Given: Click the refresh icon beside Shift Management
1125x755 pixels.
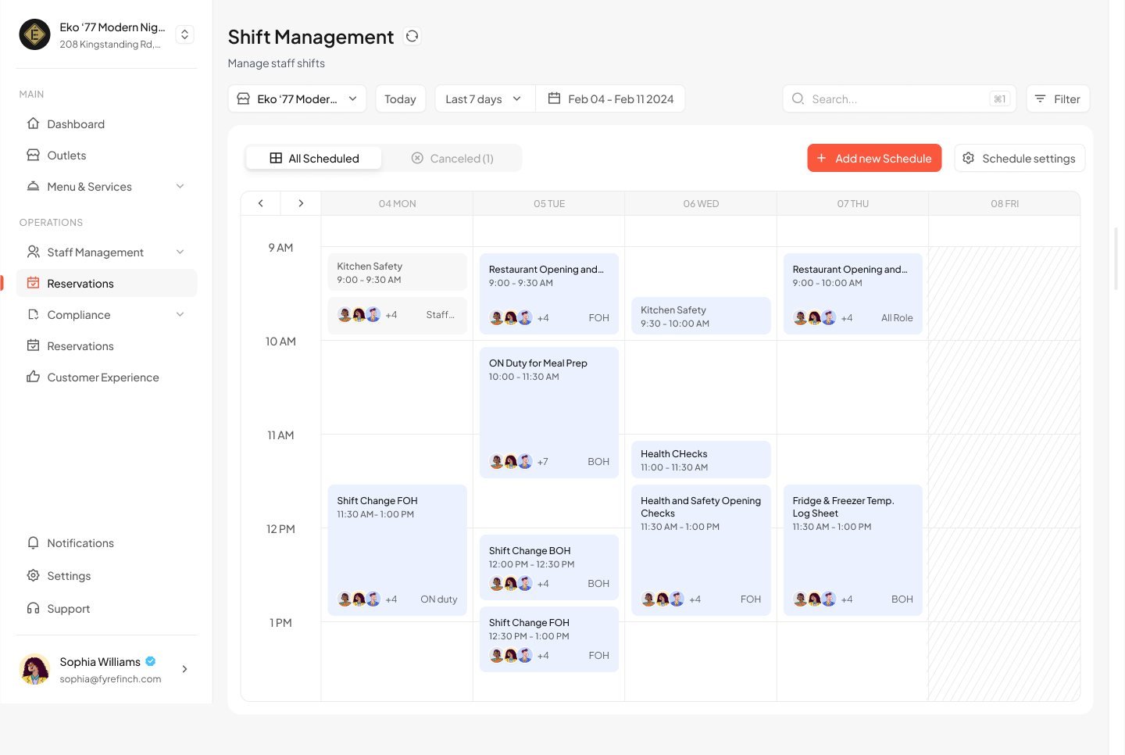Looking at the screenshot, I should tap(412, 36).
